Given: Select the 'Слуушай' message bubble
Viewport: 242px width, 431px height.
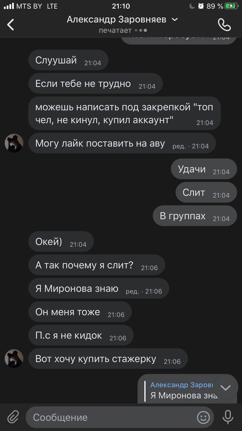Looking at the screenshot, I should tap(69, 60).
